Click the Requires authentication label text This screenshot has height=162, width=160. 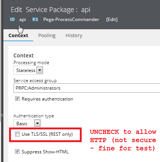[x=47, y=99]
